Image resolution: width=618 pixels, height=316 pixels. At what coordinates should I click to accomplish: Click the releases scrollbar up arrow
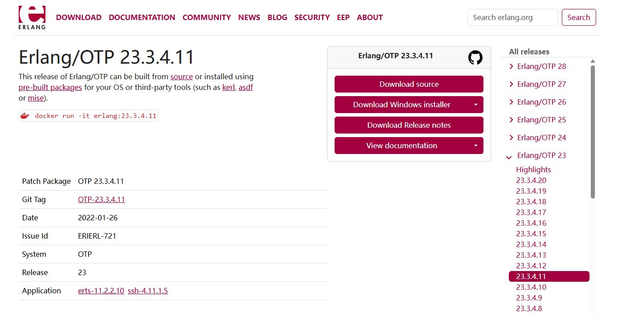(593, 61)
